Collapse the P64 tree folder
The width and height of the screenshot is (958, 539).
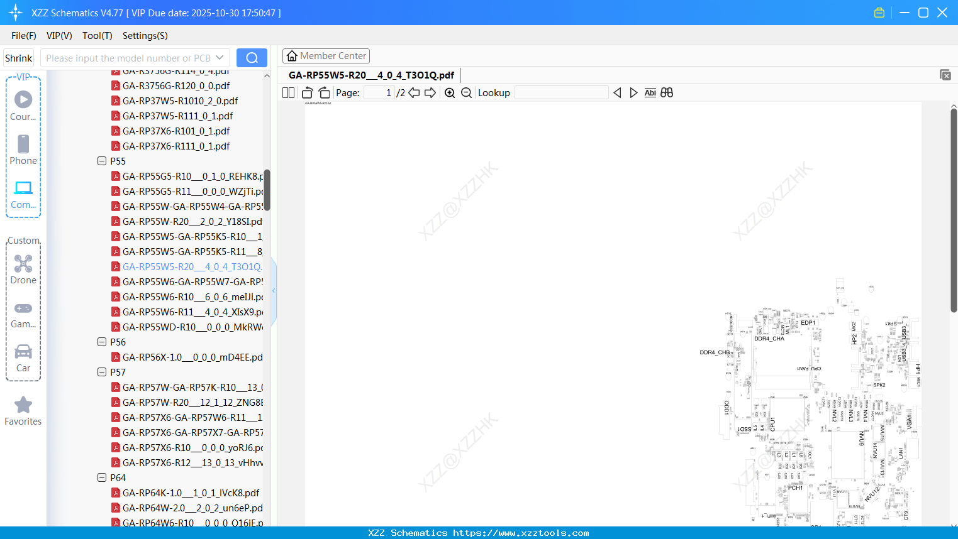(102, 477)
